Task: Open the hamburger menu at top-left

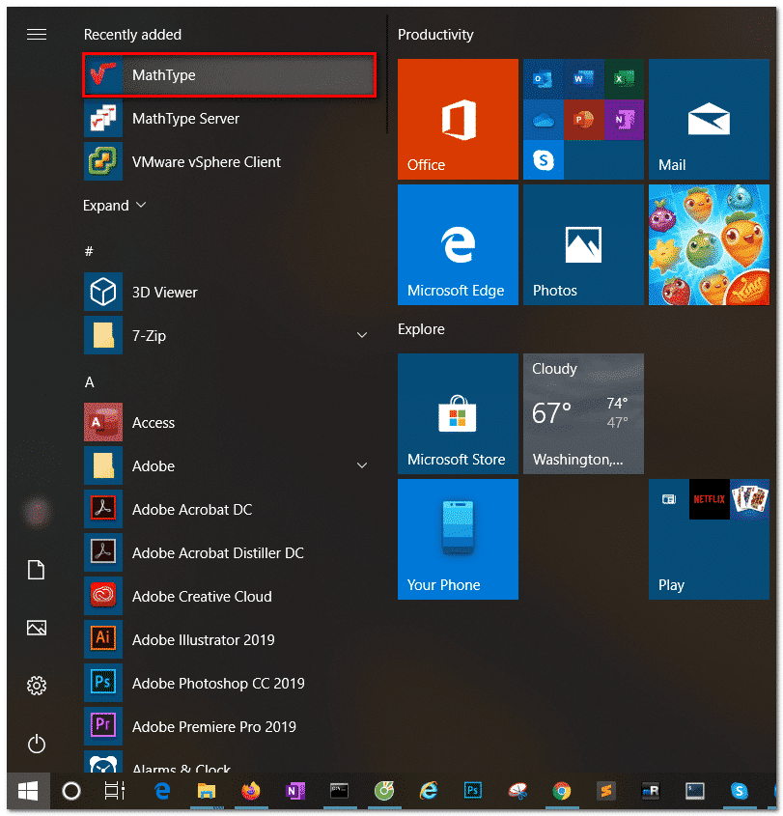Action: (37, 35)
